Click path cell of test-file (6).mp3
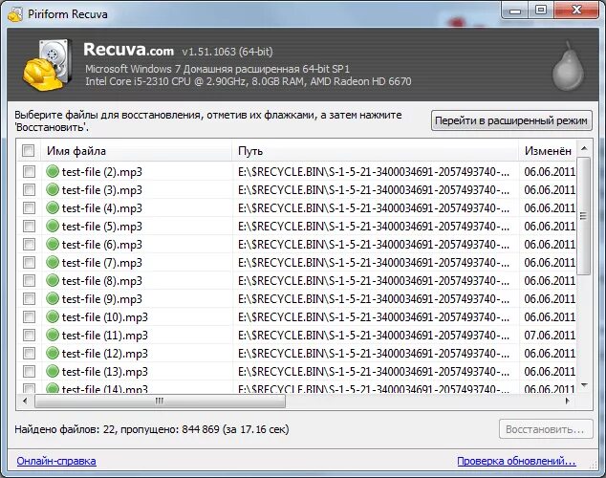 click(374, 244)
